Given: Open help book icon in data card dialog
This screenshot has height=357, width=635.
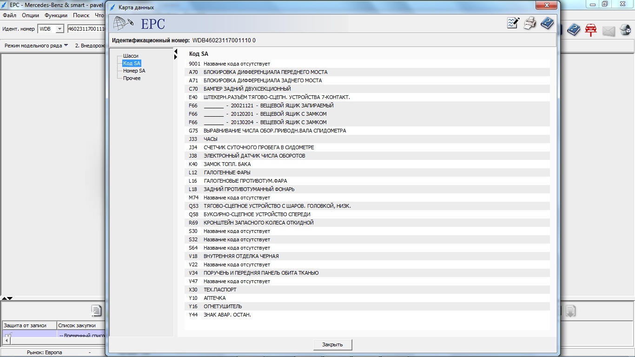Looking at the screenshot, I should coord(547,23).
